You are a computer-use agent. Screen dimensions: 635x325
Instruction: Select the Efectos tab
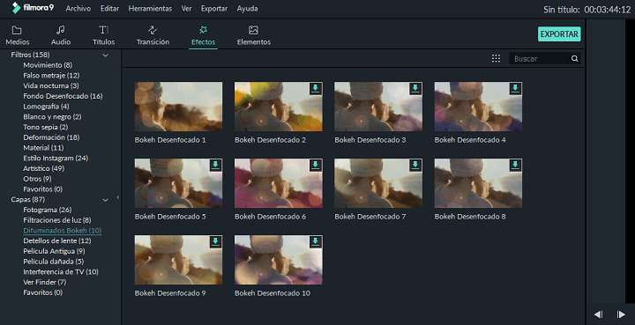(x=204, y=35)
